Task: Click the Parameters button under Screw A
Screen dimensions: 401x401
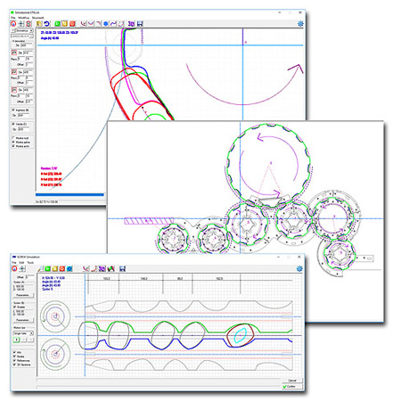Action: coord(23,295)
